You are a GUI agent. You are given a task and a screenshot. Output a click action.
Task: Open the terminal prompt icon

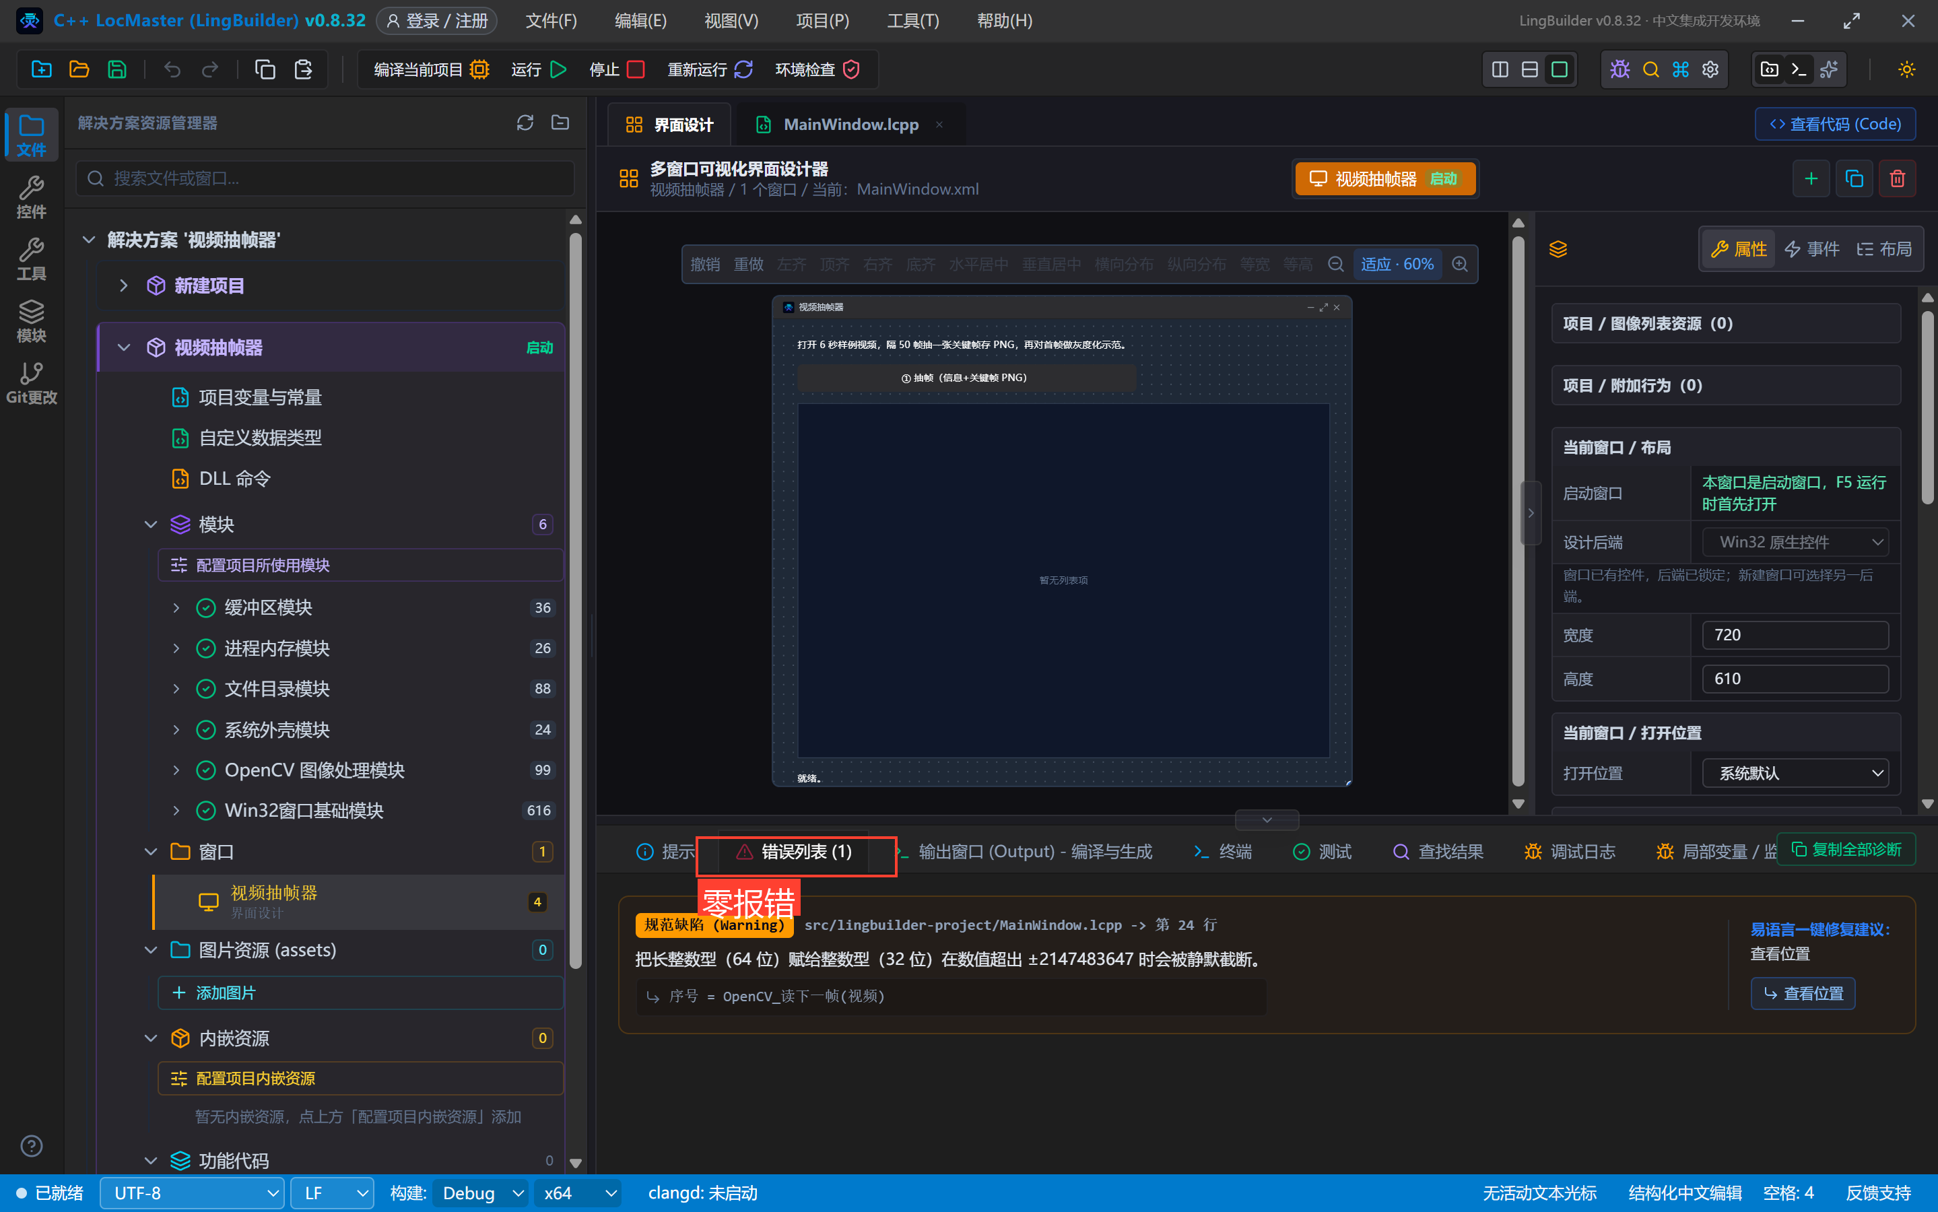[x=1799, y=70]
